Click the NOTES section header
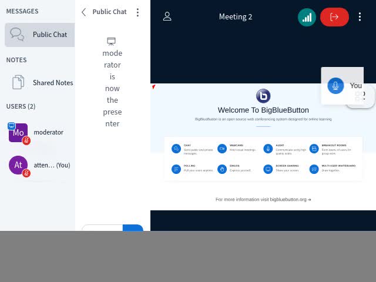 [16, 60]
